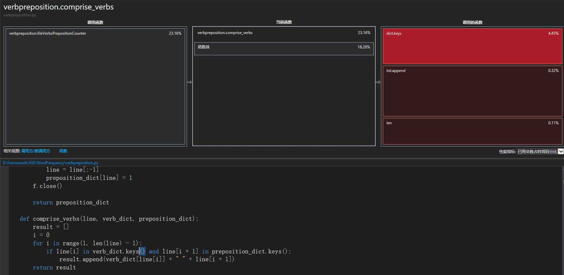This screenshot has height=275, width=564.
Task: Open the 调用方/被调用方 view link
Action: click(x=36, y=151)
